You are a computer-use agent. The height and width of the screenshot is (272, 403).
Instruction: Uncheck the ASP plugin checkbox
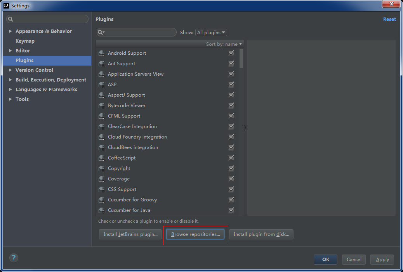(231, 84)
